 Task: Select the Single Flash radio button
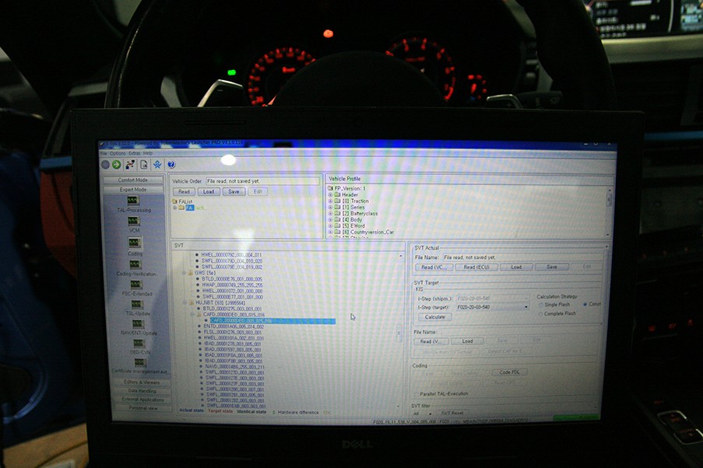click(542, 305)
